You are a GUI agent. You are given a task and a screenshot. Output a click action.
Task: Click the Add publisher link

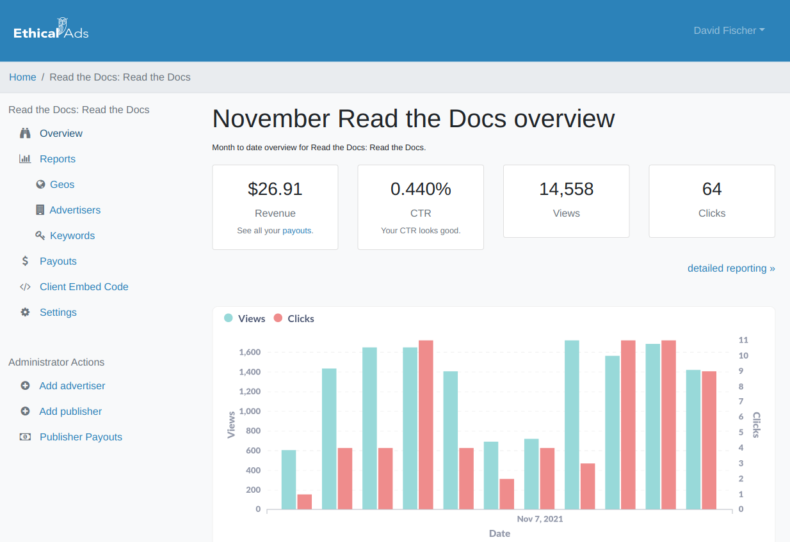[x=70, y=412]
